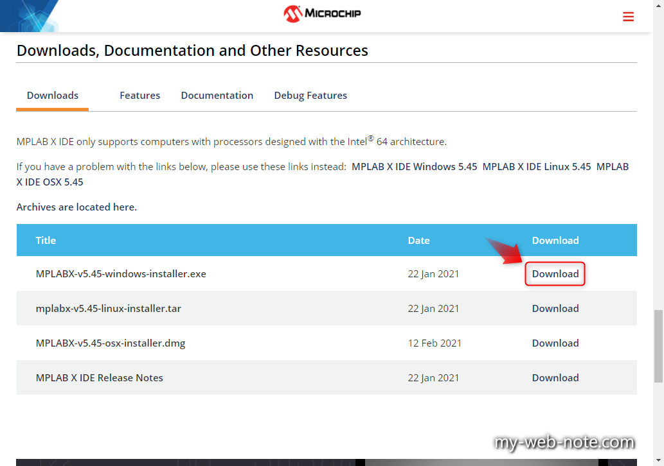Image resolution: width=664 pixels, height=466 pixels.
Task: Switch to the Features tab
Action: tap(139, 96)
